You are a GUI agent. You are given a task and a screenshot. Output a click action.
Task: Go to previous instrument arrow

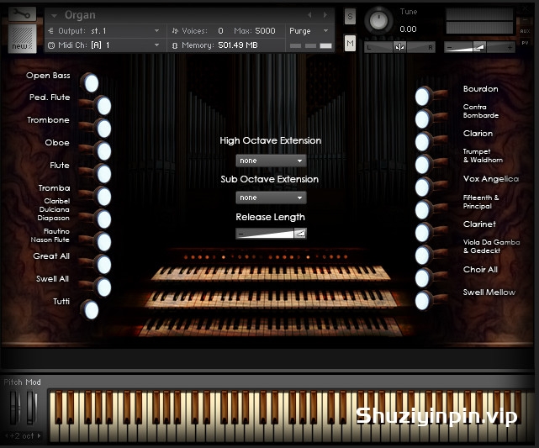pyautogui.click(x=309, y=15)
